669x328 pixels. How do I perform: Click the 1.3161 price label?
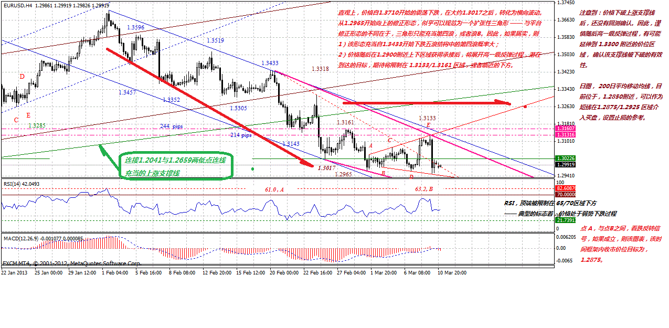pyautogui.click(x=345, y=122)
